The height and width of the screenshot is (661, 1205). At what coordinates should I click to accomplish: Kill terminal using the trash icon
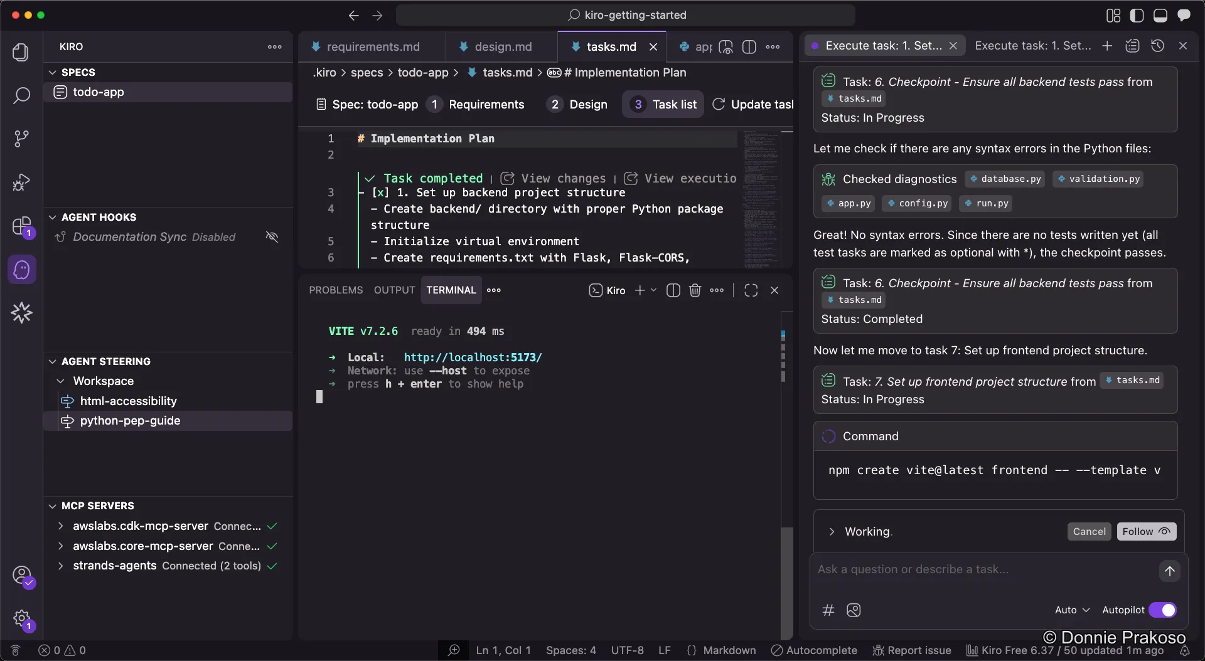(x=695, y=290)
